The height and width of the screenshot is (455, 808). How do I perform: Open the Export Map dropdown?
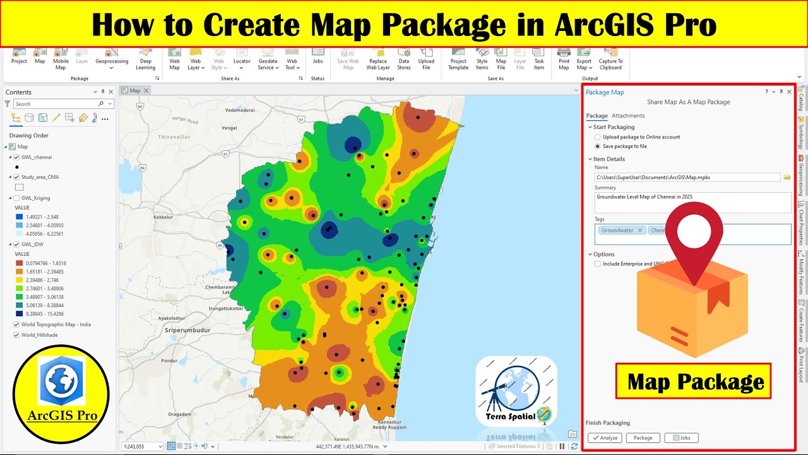pyautogui.click(x=584, y=59)
